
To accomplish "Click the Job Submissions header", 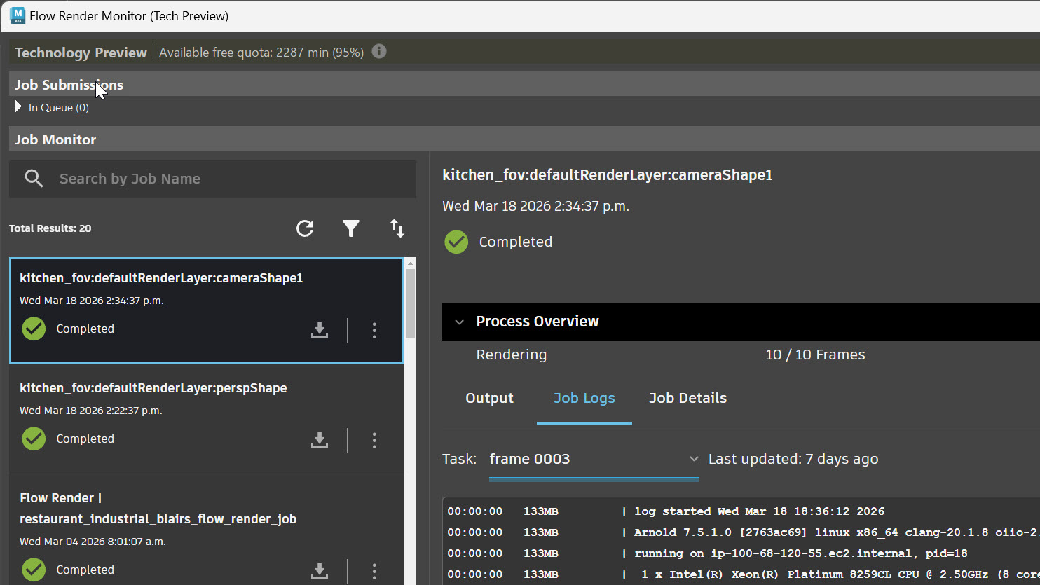I will (x=69, y=85).
